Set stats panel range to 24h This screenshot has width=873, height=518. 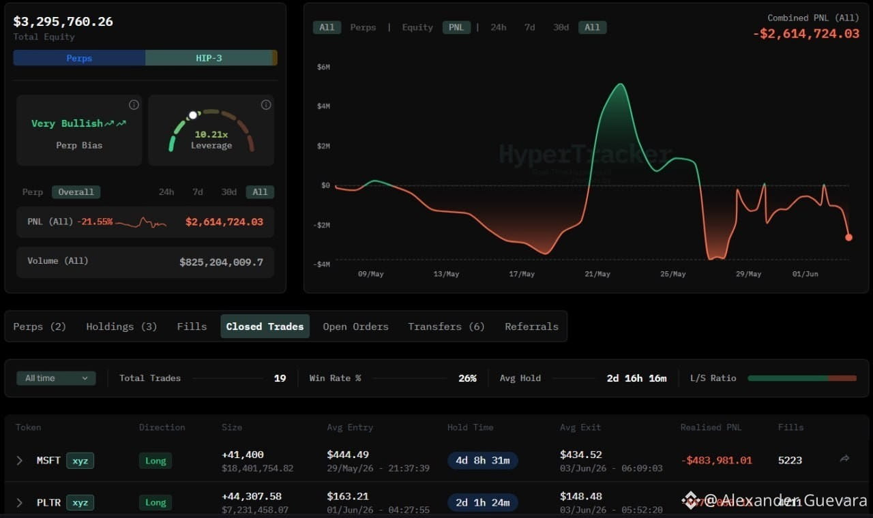(166, 192)
